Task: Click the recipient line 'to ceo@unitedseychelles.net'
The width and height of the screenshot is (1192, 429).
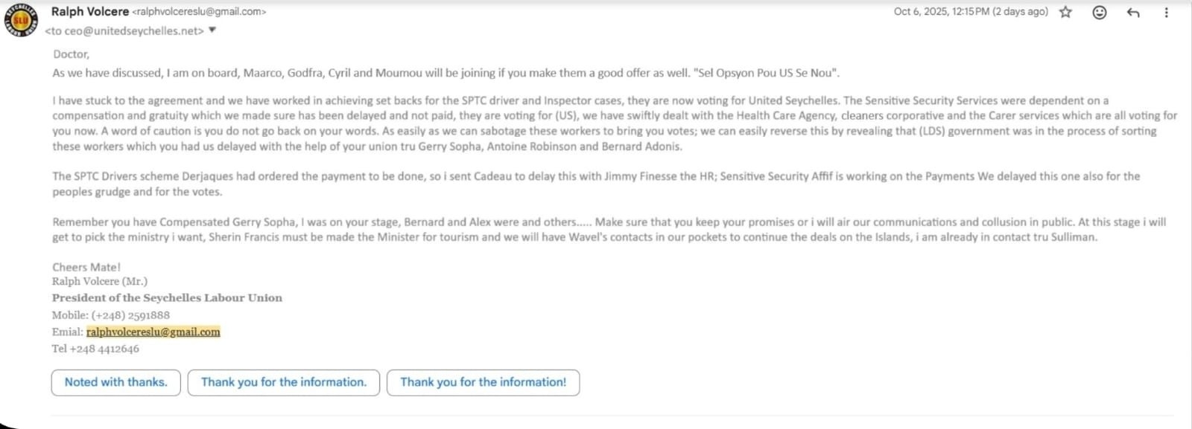Action: pos(124,31)
